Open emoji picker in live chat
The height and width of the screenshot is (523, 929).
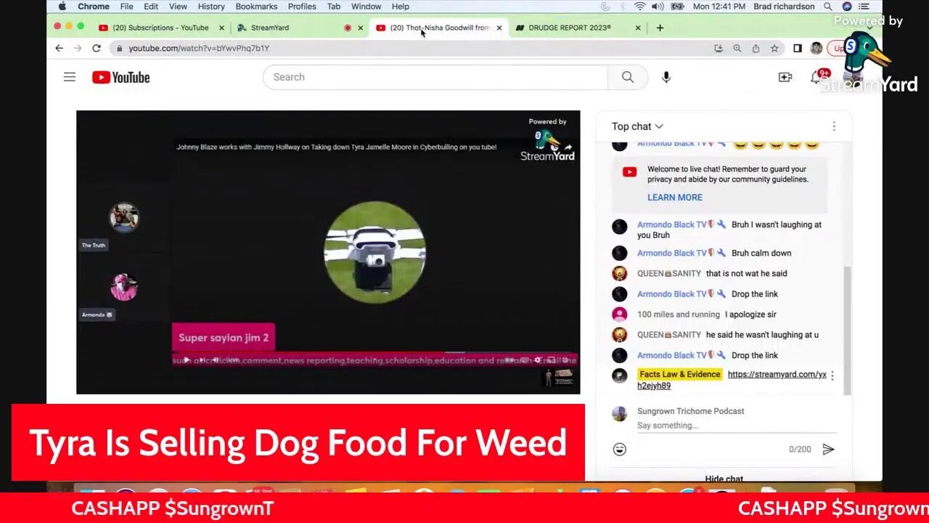(x=620, y=450)
